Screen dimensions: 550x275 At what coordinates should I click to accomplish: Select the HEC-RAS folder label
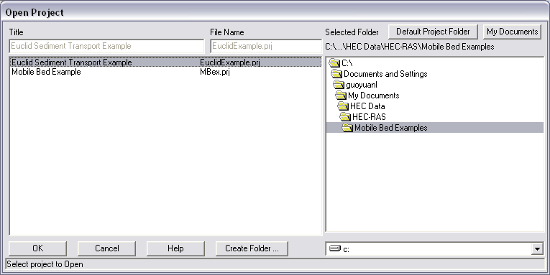pyautogui.click(x=369, y=116)
